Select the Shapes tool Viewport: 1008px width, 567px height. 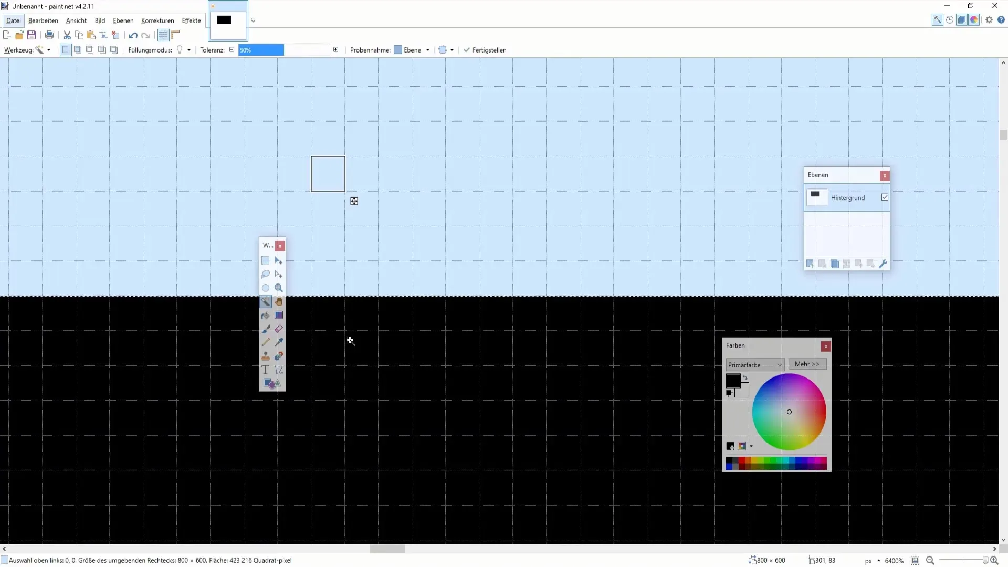point(272,383)
